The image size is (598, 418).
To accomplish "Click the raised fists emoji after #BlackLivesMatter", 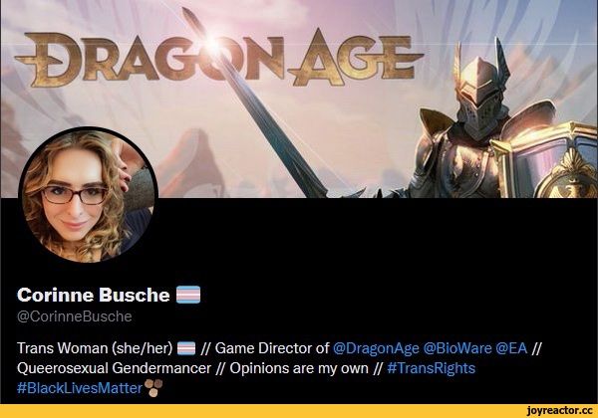I will pyautogui.click(x=153, y=387).
